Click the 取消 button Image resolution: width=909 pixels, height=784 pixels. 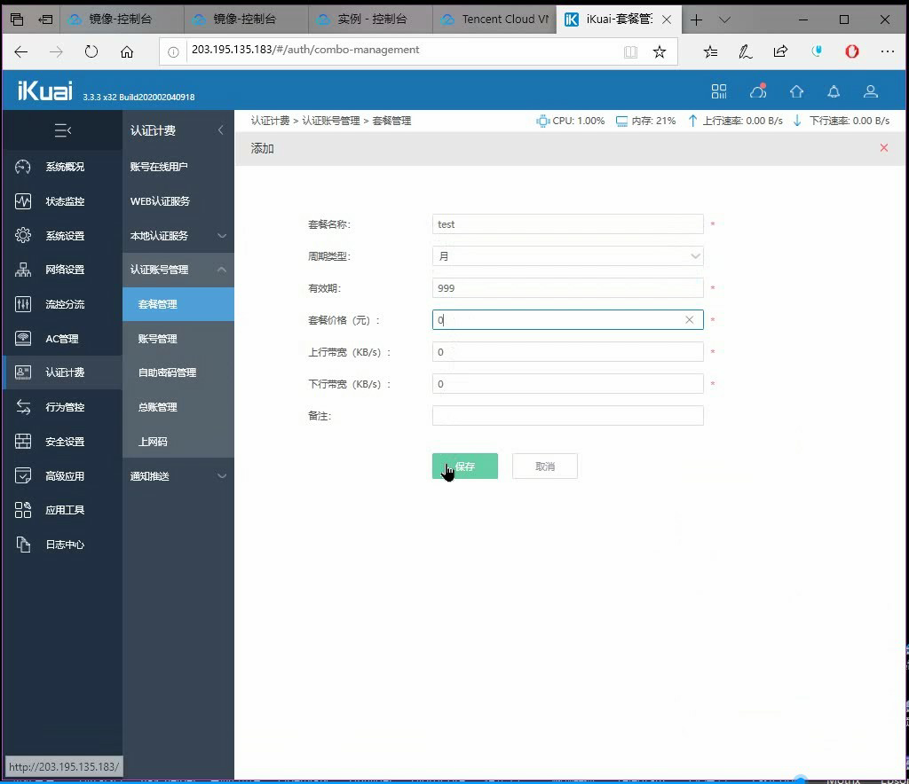tap(545, 466)
